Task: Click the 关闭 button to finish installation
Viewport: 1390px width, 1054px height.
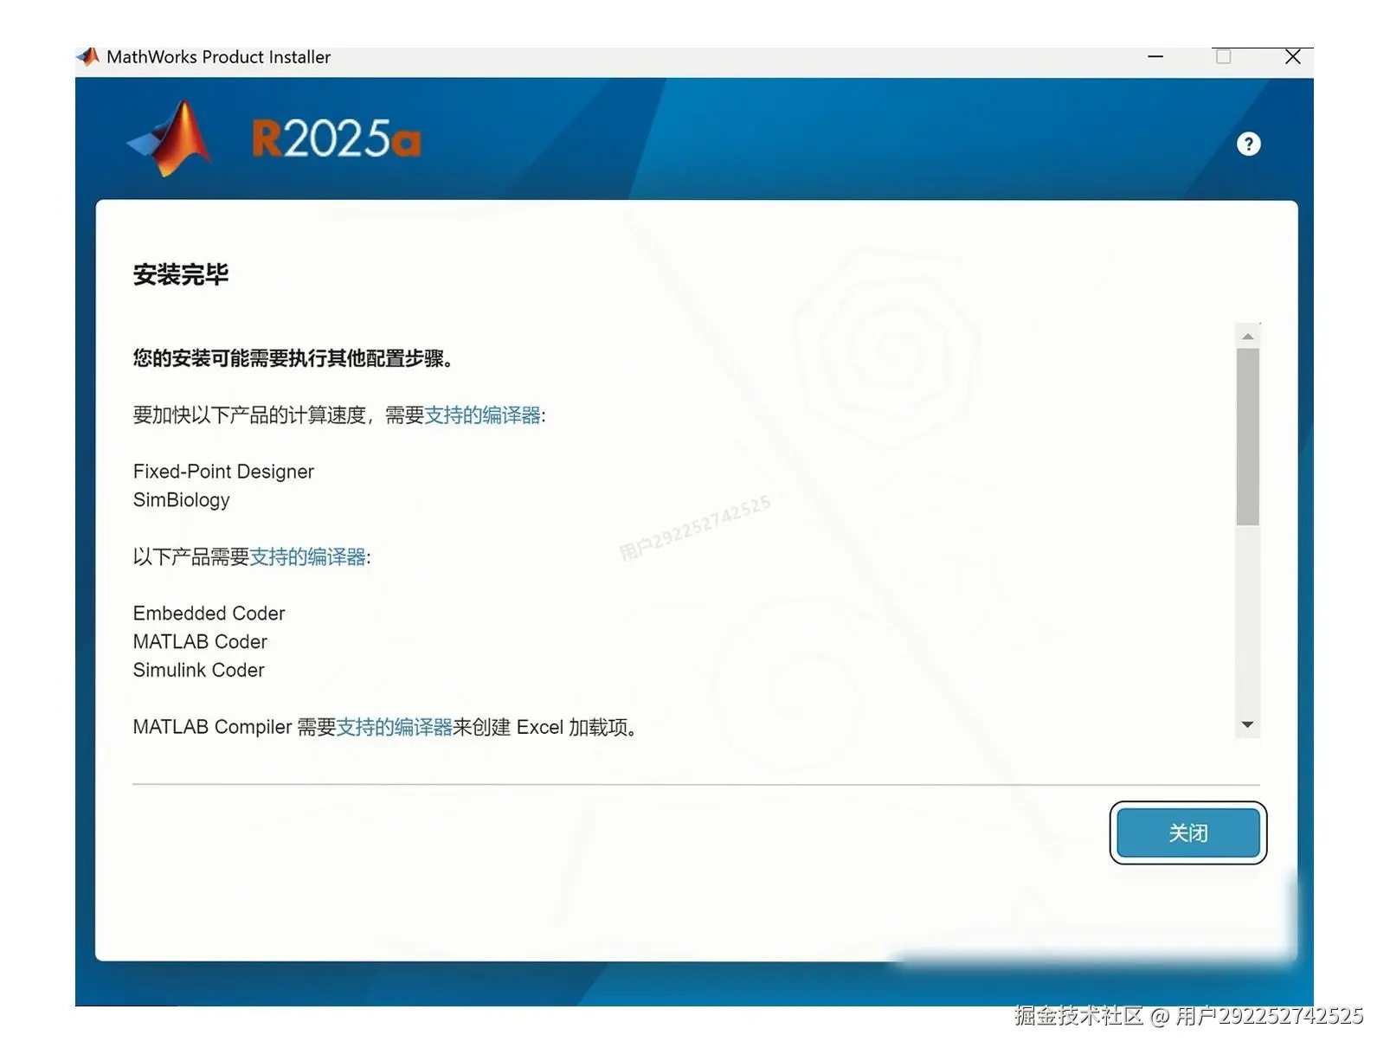Action: tap(1187, 833)
